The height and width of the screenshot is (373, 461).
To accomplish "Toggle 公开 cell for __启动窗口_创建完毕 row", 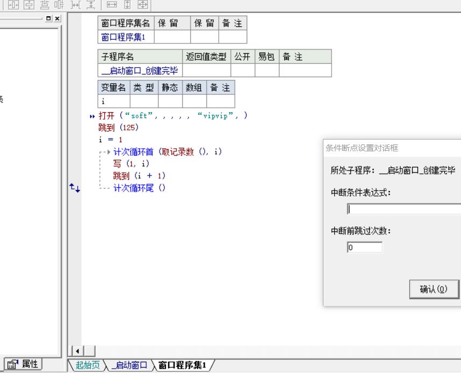I will [242, 70].
